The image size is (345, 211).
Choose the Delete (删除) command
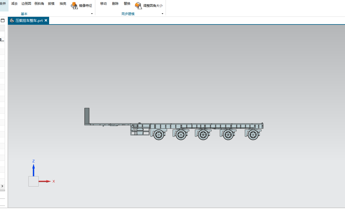pyautogui.click(x=115, y=4)
